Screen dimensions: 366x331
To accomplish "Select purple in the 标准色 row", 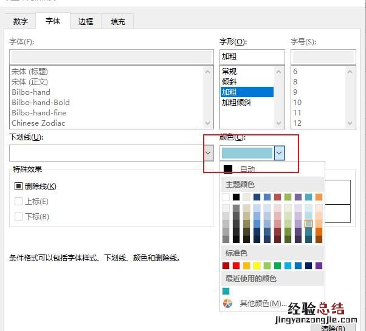I will click(x=319, y=265).
